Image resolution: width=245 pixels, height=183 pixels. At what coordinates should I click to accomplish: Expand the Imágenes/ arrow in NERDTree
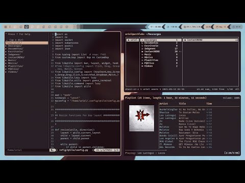[6, 54]
